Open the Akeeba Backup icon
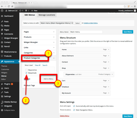Viewport: 137px width, 118px height. [2, 102]
